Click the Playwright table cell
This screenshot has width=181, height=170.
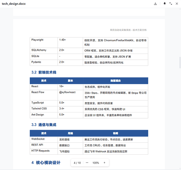[x=44, y=43]
